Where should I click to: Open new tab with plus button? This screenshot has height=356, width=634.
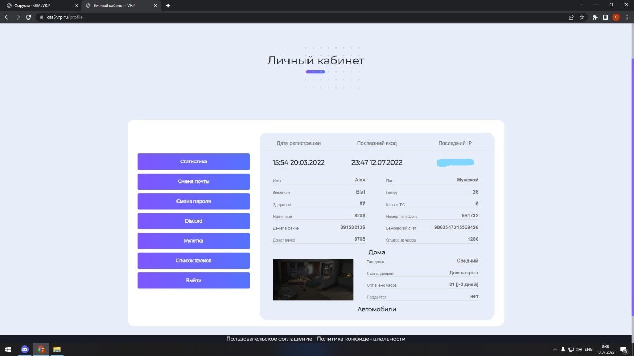[x=168, y=5]
